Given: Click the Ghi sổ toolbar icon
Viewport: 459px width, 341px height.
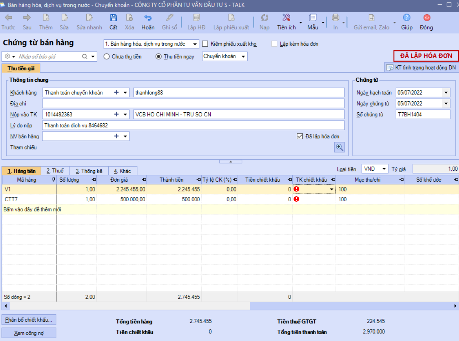Looking at the screenshot, I should [170, 18].
